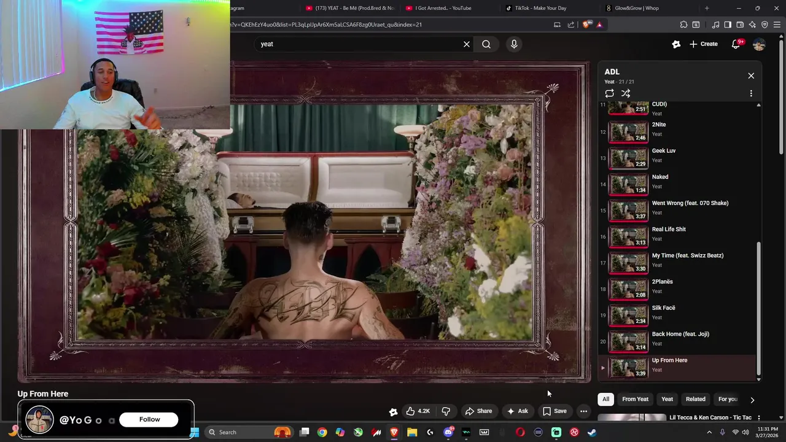Open Chrome from the taskbar
Viewport: 786px width, 442px height.
click(x=322, y=432)
